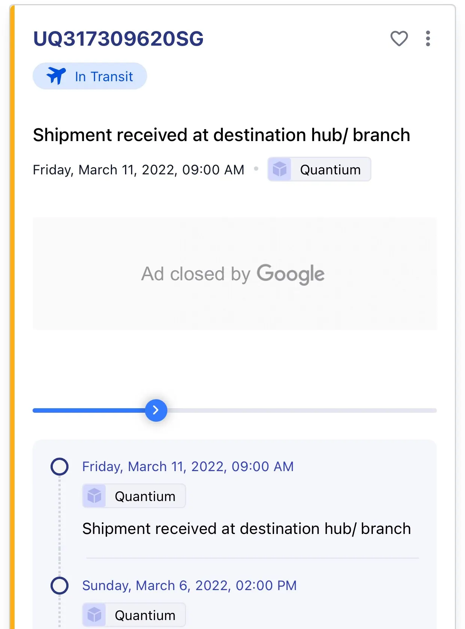Screen dimensions: 465x629
Task: Select the March 6 timeline circle marker
Action: click(60, 586)
